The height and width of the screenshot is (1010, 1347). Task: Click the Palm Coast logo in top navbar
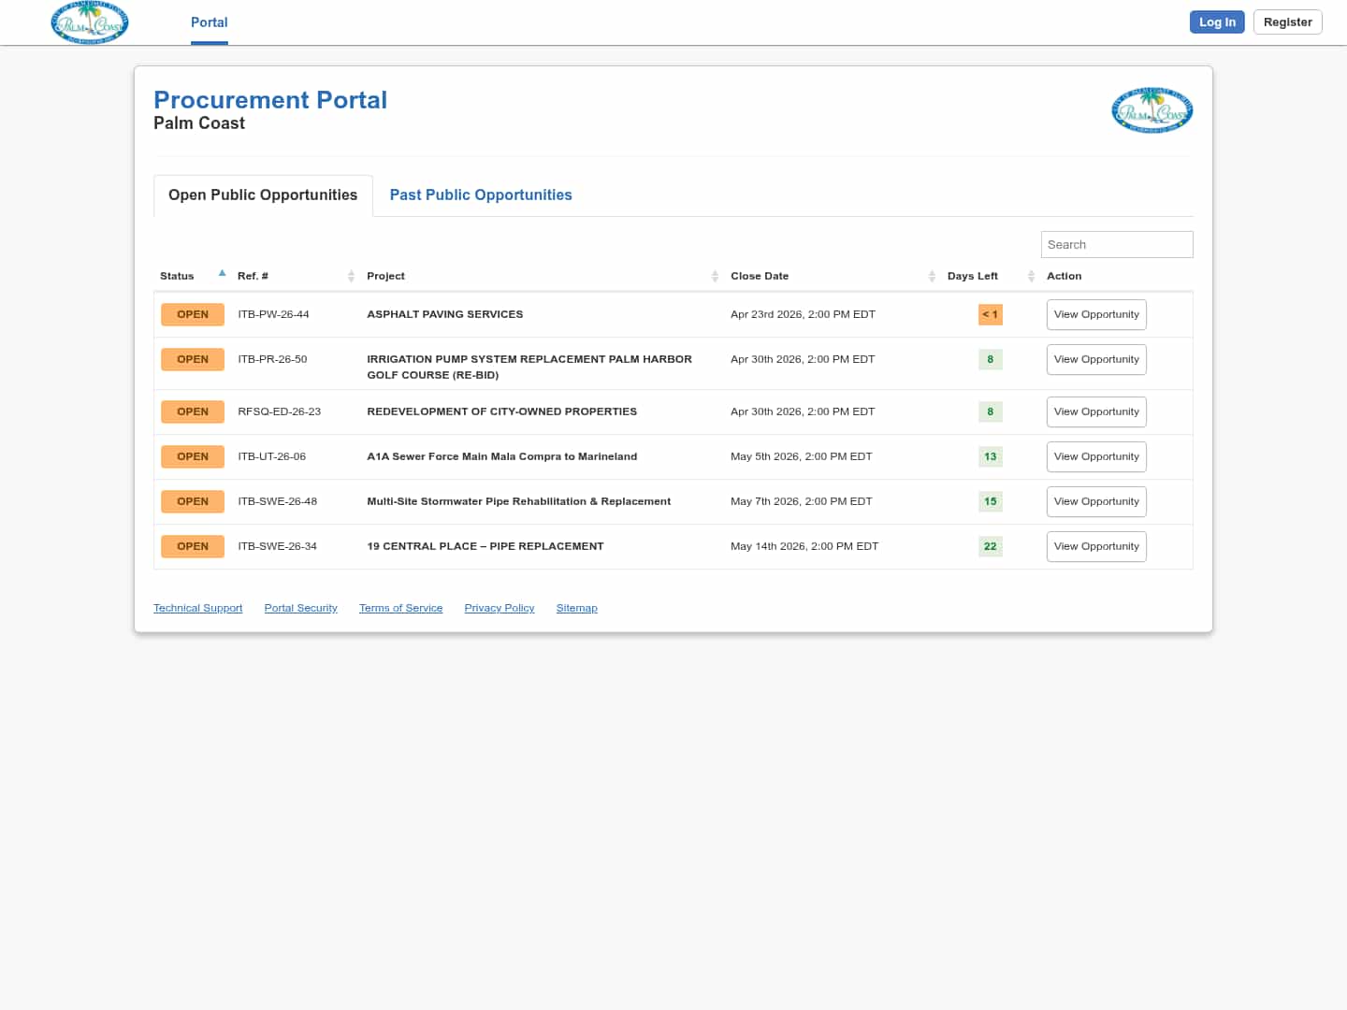pyautogui.click(x=90, y=22)
